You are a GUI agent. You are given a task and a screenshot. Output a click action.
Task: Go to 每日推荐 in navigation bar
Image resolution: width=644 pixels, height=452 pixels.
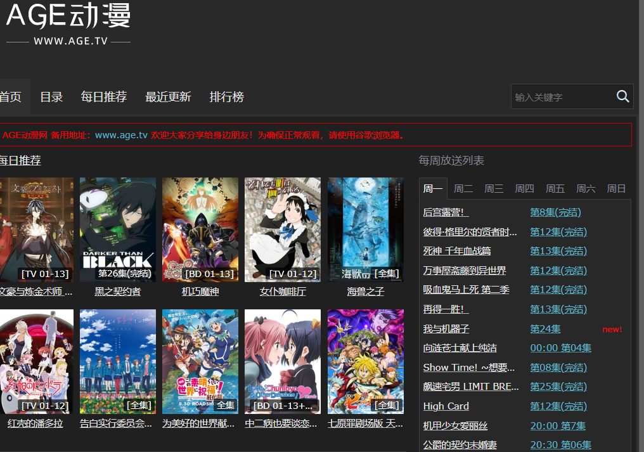pyautogui.click(x=103, y=96)
